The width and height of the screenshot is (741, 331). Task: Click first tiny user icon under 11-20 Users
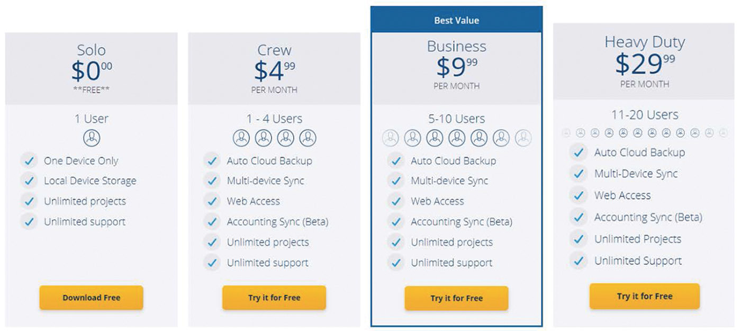tap(566, 133)
